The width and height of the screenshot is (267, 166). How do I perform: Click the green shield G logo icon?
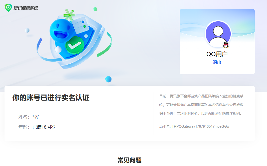click(x=8, y=8)
